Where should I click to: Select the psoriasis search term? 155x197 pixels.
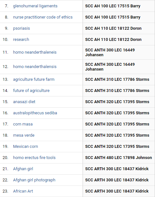pyautogui.click(x=21, y=28)
